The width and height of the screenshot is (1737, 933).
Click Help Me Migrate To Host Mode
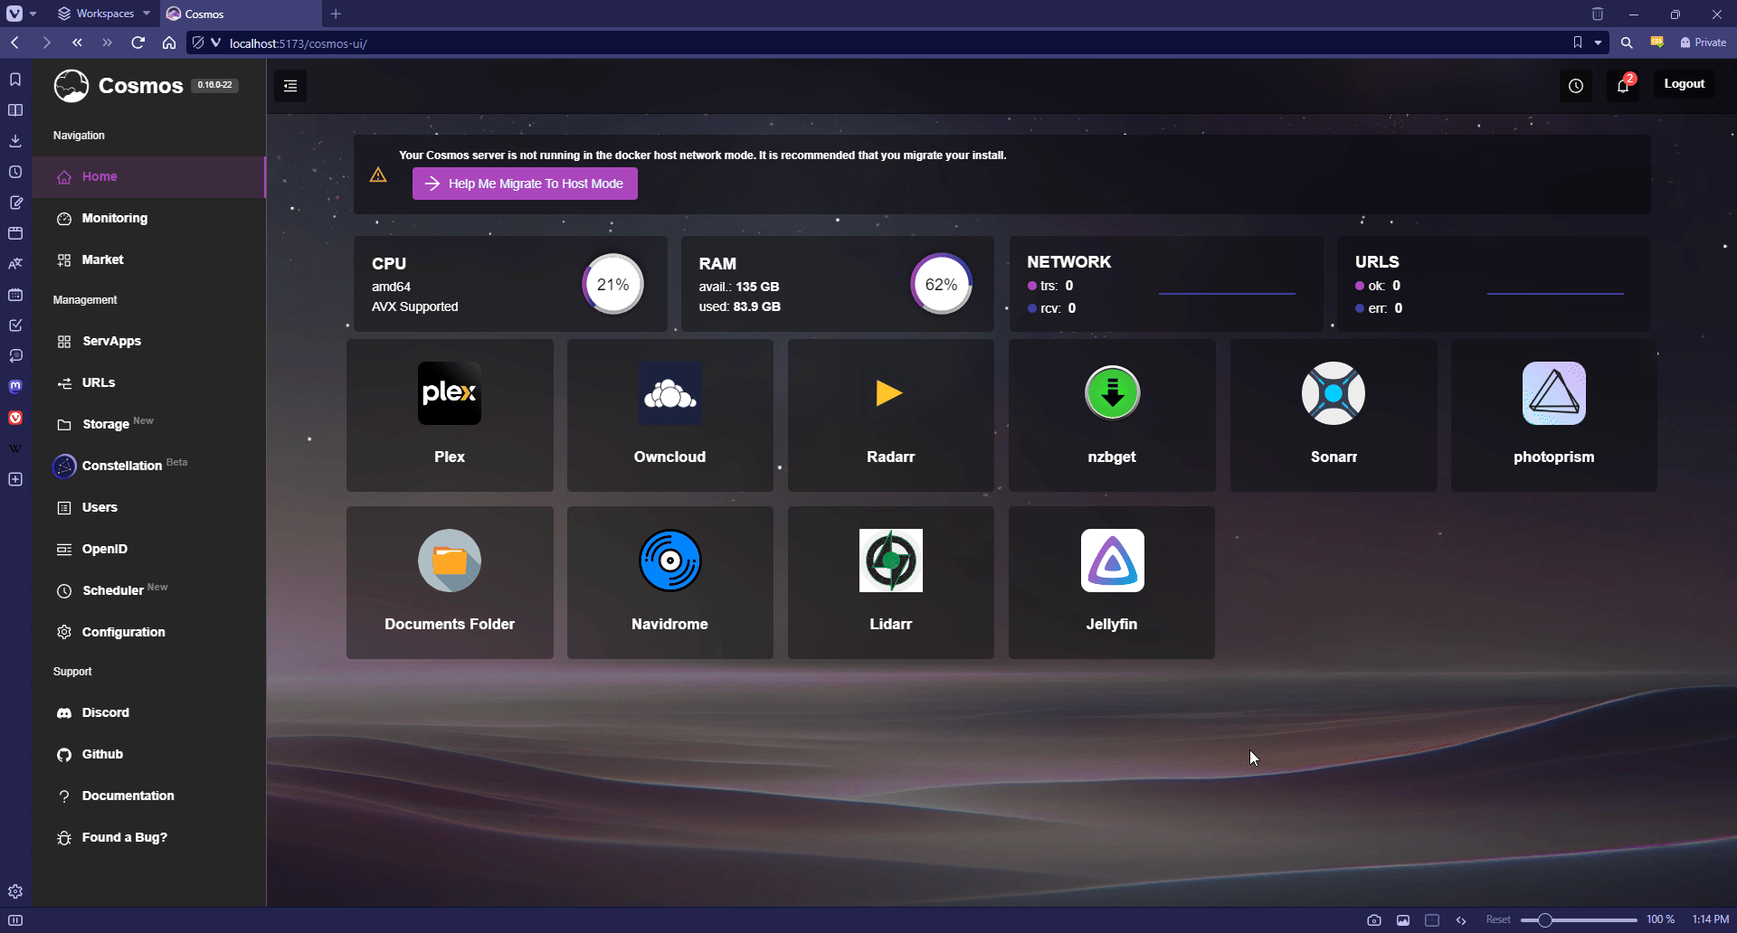[x=525, y=184]
